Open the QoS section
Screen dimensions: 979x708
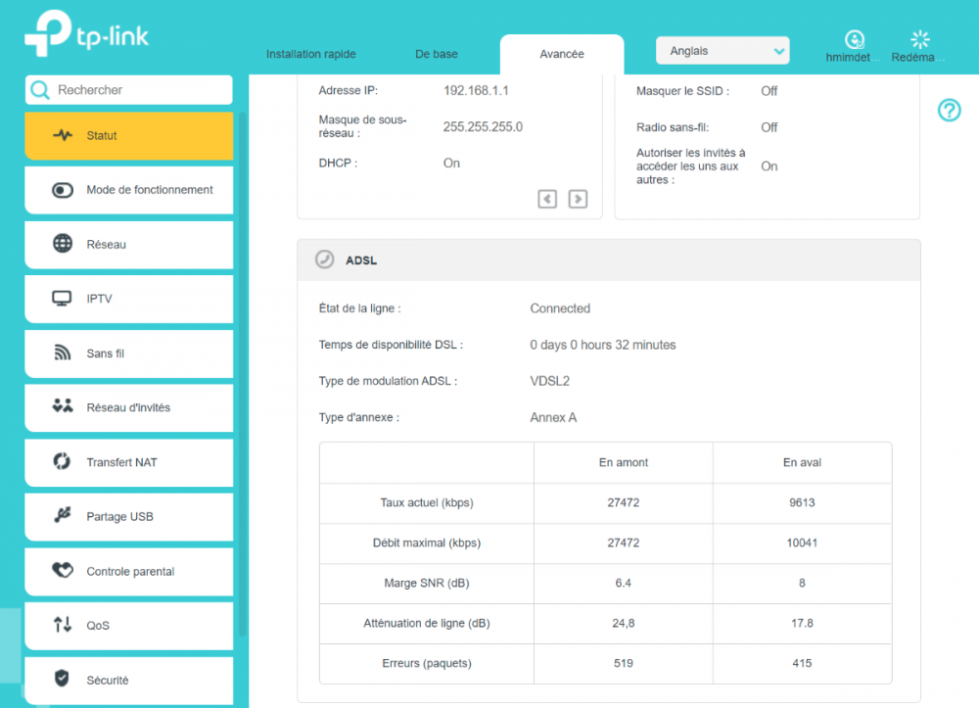[x=128, y=626]
